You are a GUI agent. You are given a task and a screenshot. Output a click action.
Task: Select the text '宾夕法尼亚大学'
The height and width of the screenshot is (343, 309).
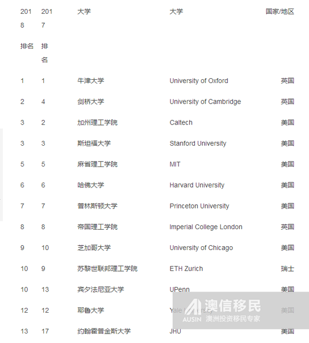(101, 290)
